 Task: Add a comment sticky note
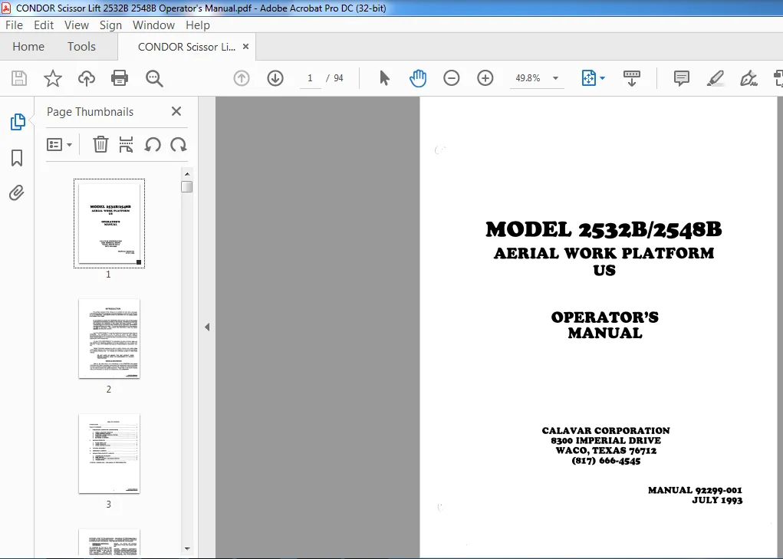[x=681, y=78]
